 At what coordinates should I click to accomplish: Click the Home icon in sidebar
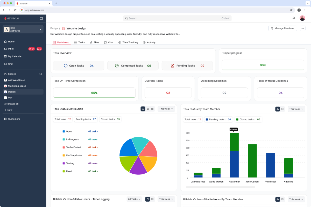tap(5, 42)
